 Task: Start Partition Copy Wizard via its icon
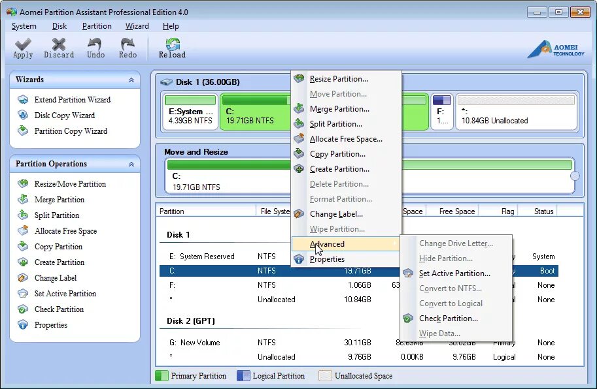point(23,131)
